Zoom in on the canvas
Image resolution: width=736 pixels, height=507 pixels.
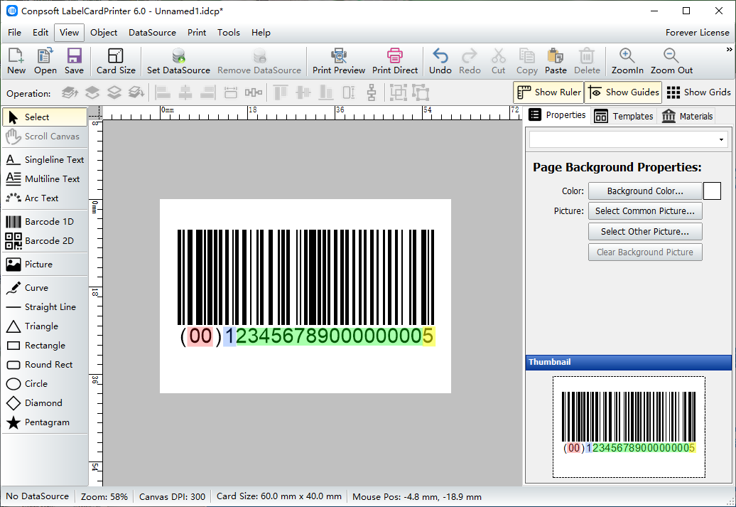click(627, 61)
